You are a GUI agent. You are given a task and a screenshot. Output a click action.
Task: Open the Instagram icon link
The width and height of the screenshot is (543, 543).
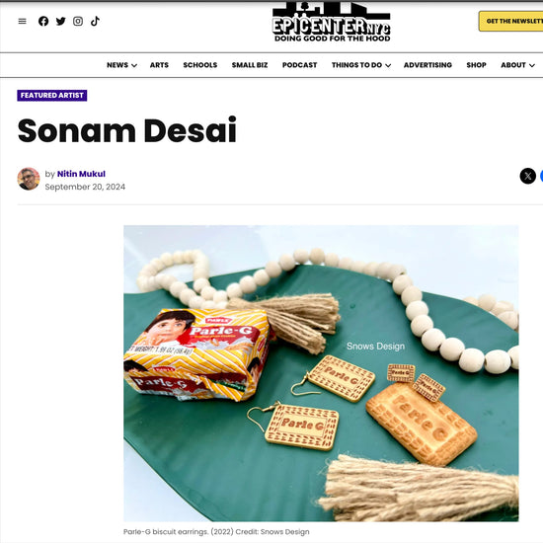coord(78,22)
